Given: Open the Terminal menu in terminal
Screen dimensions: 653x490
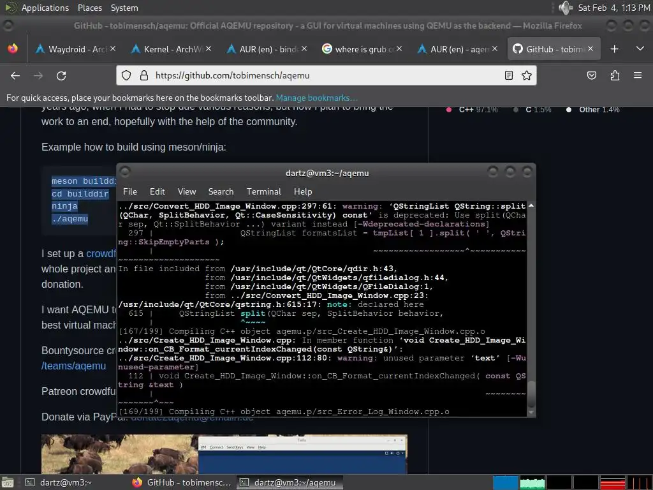Looking at the screenshot, I should pos(263,191).
